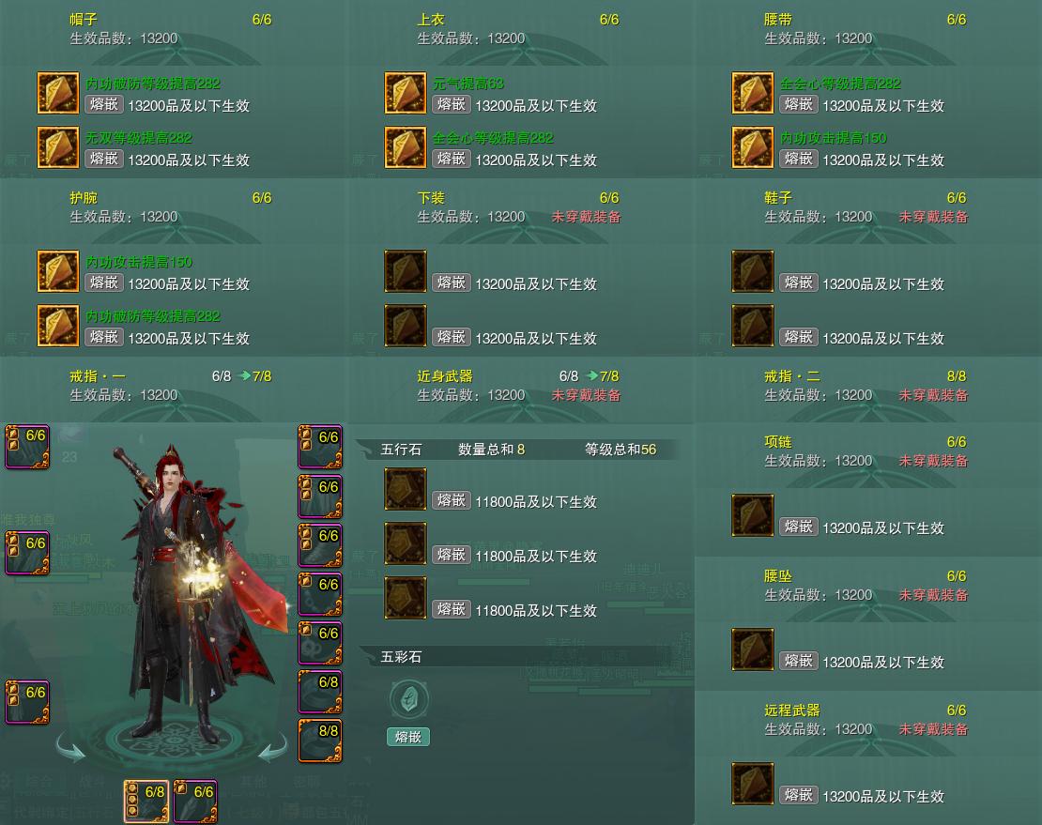Select the 五彩石 round stone slot

[x=408, y=699]
